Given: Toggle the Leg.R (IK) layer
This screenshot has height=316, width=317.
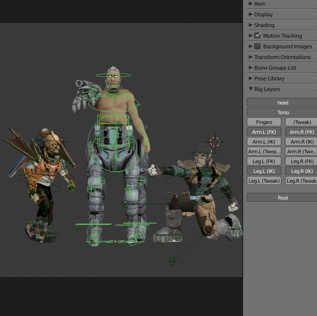Looking at the screenshot, I should tap(301, 171).
